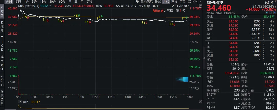
Task: Close the 量比 indicator panel with X
Action: pos(200,102)
